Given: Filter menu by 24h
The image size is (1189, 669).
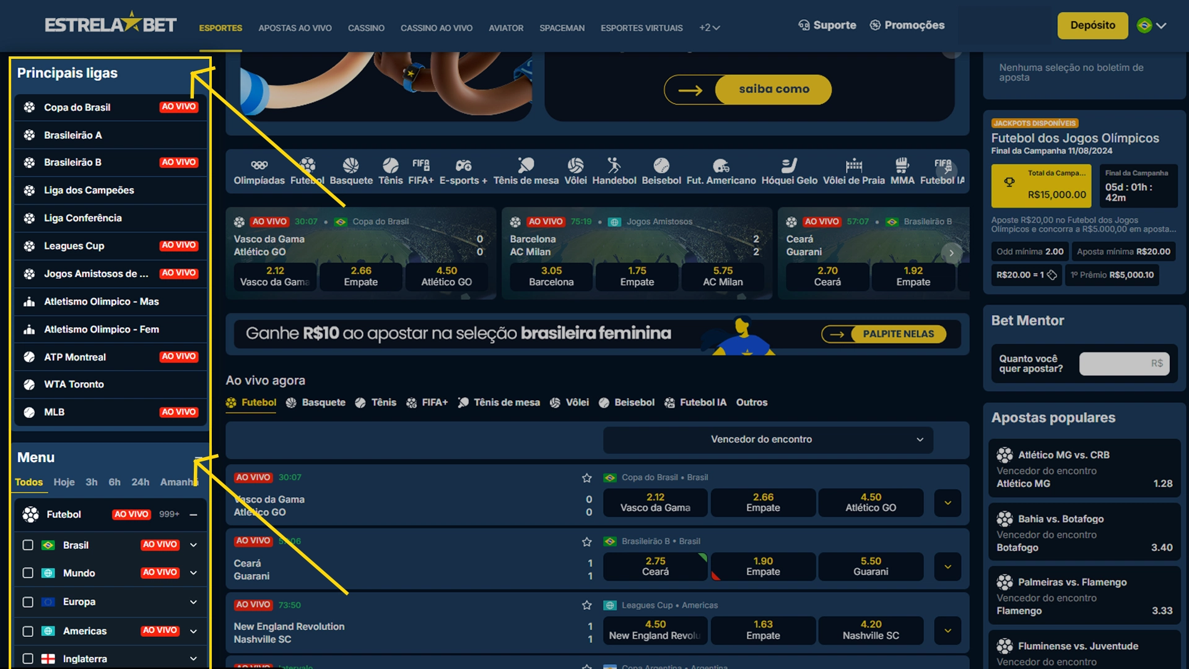Looking at the screenshot, I should point(140,483).
